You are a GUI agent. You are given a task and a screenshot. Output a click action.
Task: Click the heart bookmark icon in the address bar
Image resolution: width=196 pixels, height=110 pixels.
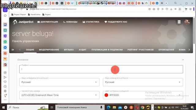167,9
